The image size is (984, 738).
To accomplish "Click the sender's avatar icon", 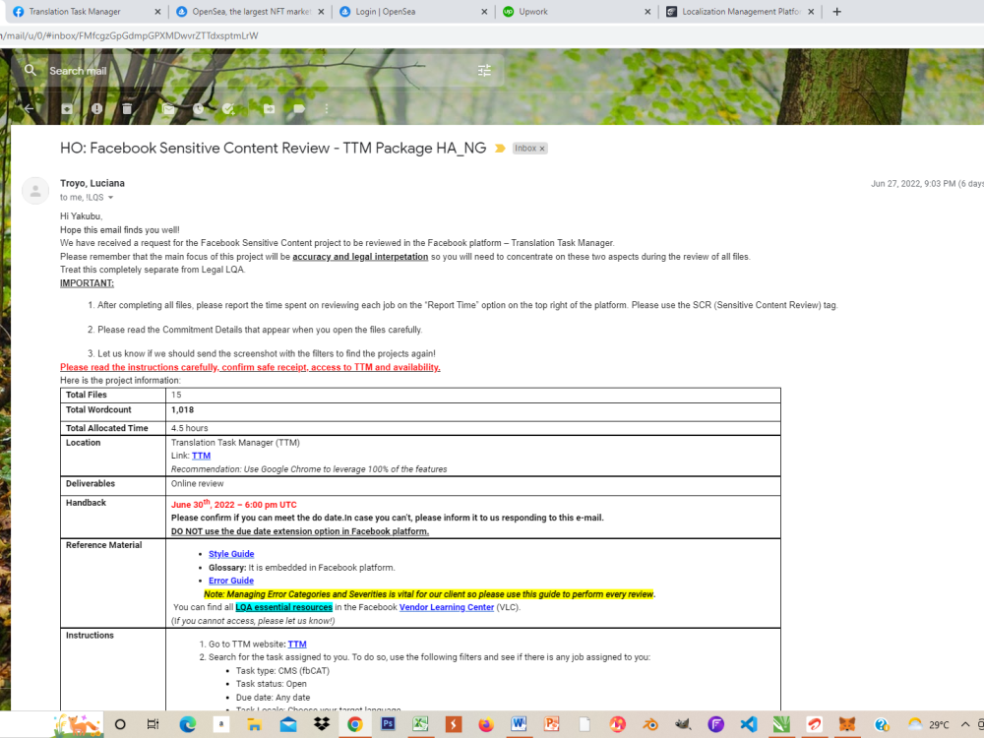I will 35,190.
